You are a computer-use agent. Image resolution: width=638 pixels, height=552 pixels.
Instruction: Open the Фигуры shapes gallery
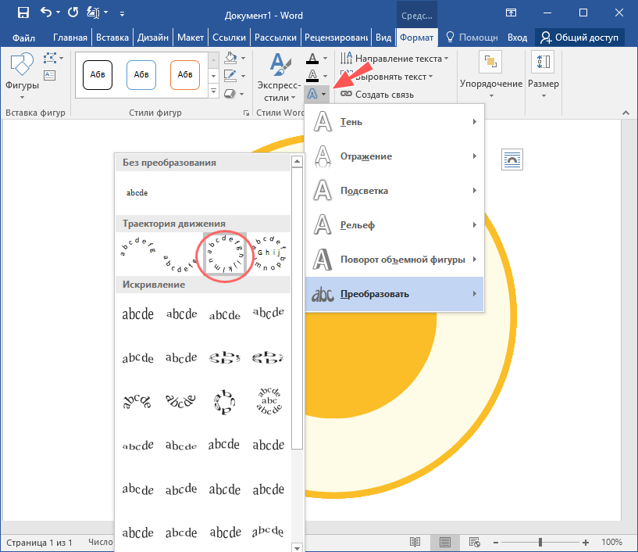22,76
